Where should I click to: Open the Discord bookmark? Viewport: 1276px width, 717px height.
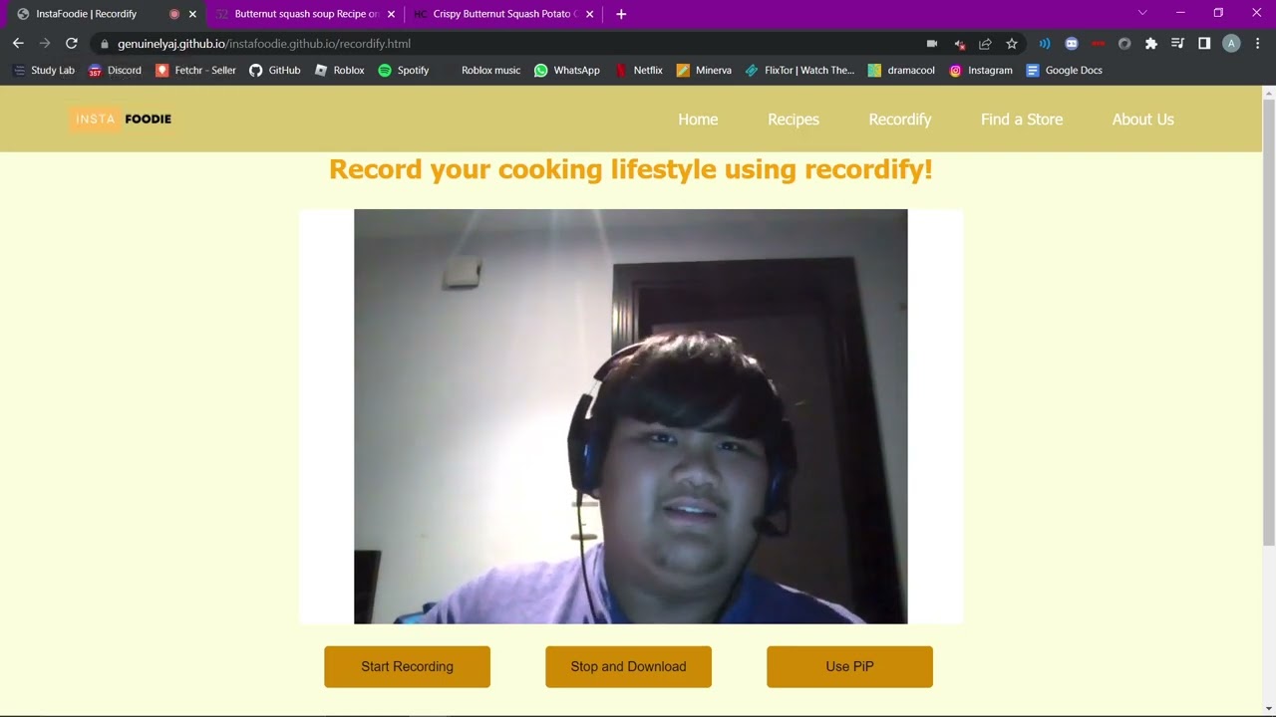[x=115, y=71]
